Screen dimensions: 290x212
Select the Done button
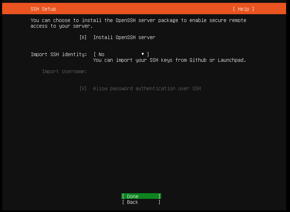tap(141, 196)
